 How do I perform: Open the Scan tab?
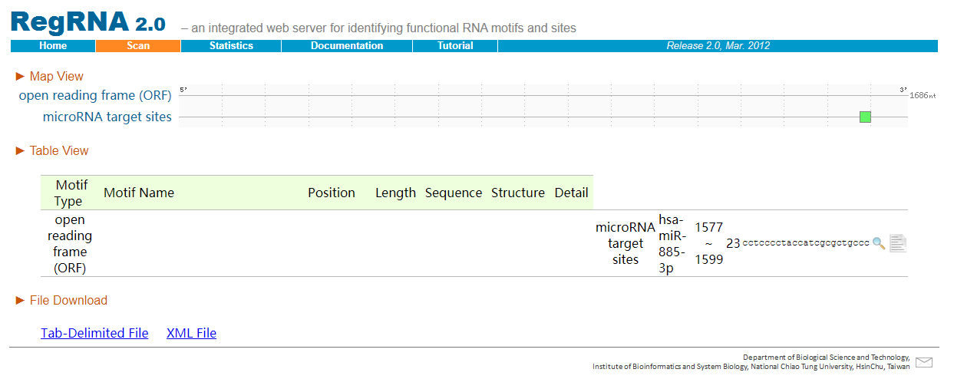click(138, 46)
